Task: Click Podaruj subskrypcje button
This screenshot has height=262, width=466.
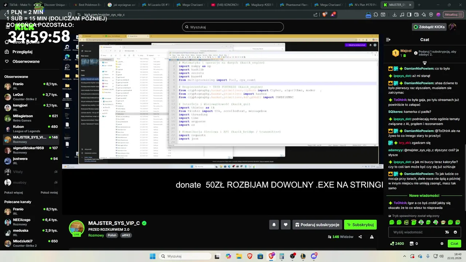Action: click(317, 225)
